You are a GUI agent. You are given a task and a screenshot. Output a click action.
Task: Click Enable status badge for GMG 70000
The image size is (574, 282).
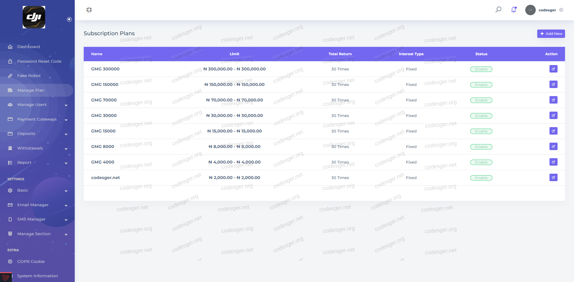pyautogui.click(x=481, y=100)
